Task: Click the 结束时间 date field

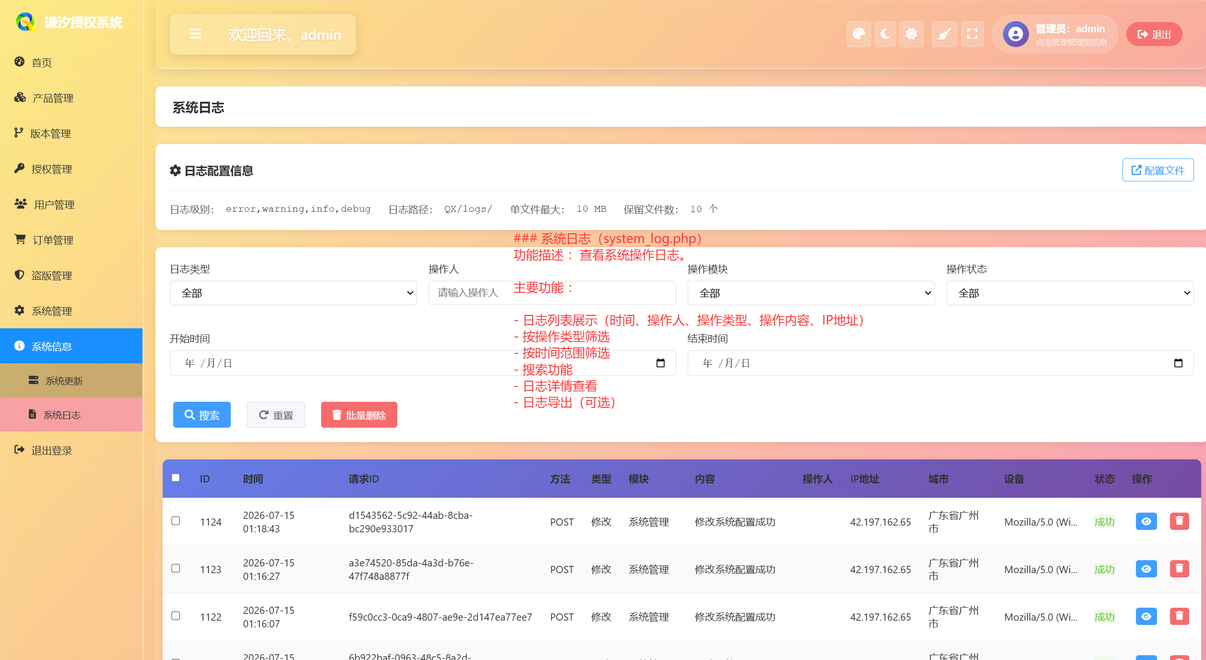Action: tap(940, 363)
